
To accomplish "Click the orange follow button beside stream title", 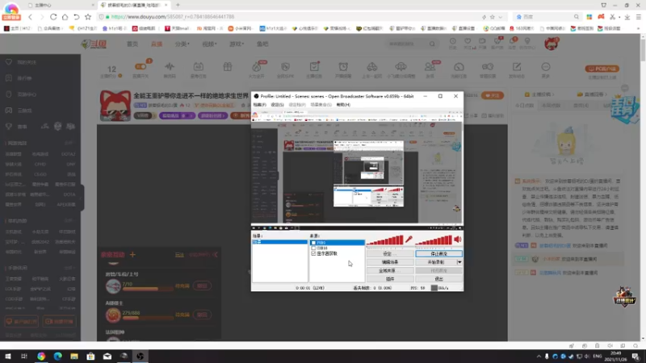I will (493, 95).
